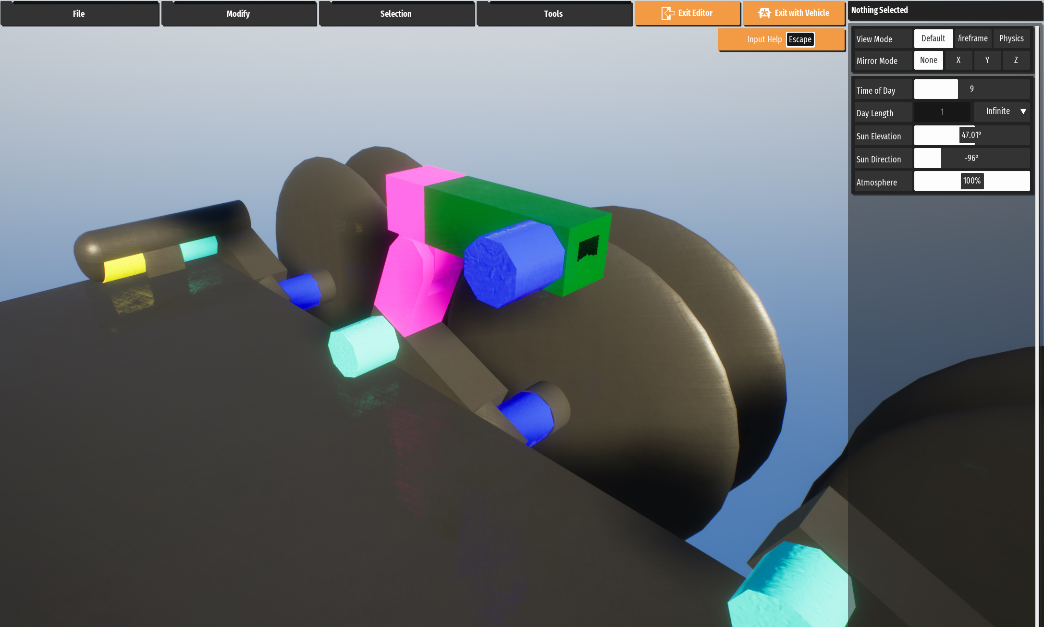
Task: Click the Day Length dropdown arrow
Action: [x=1023, y=111]
